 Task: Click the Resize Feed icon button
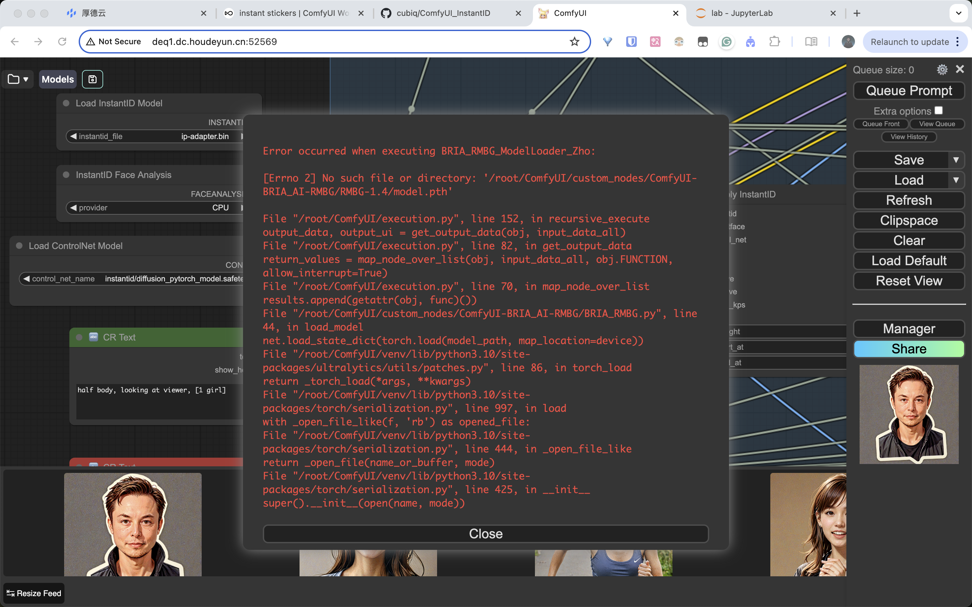click(34, 593)
